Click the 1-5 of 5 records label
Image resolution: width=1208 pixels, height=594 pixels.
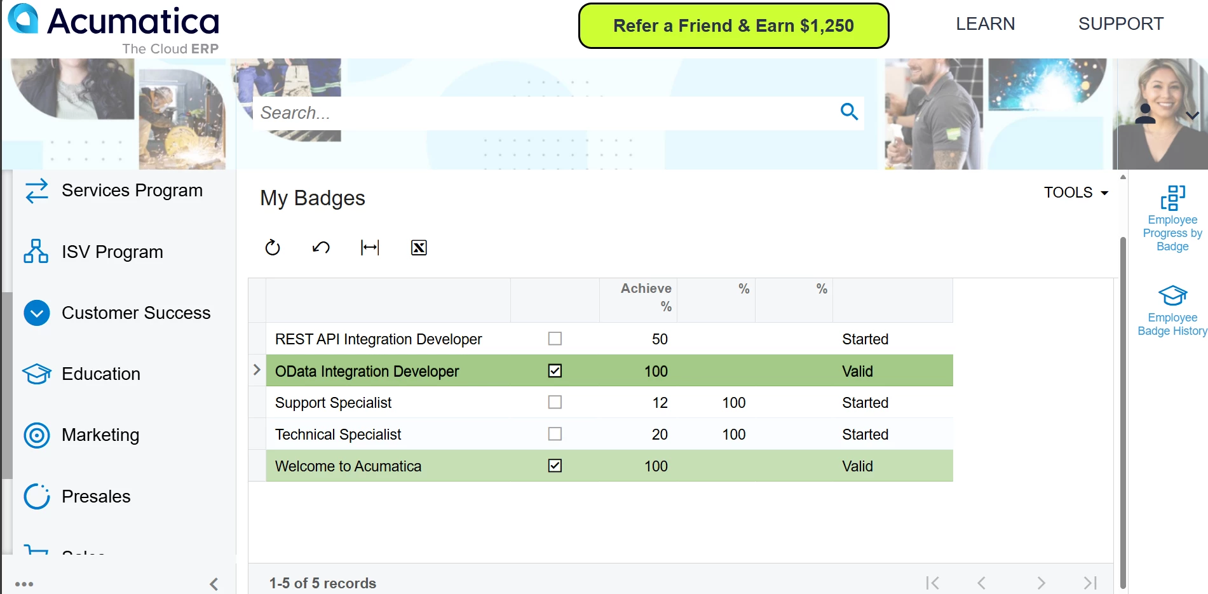pyautogui.click(x=323, y=583)
